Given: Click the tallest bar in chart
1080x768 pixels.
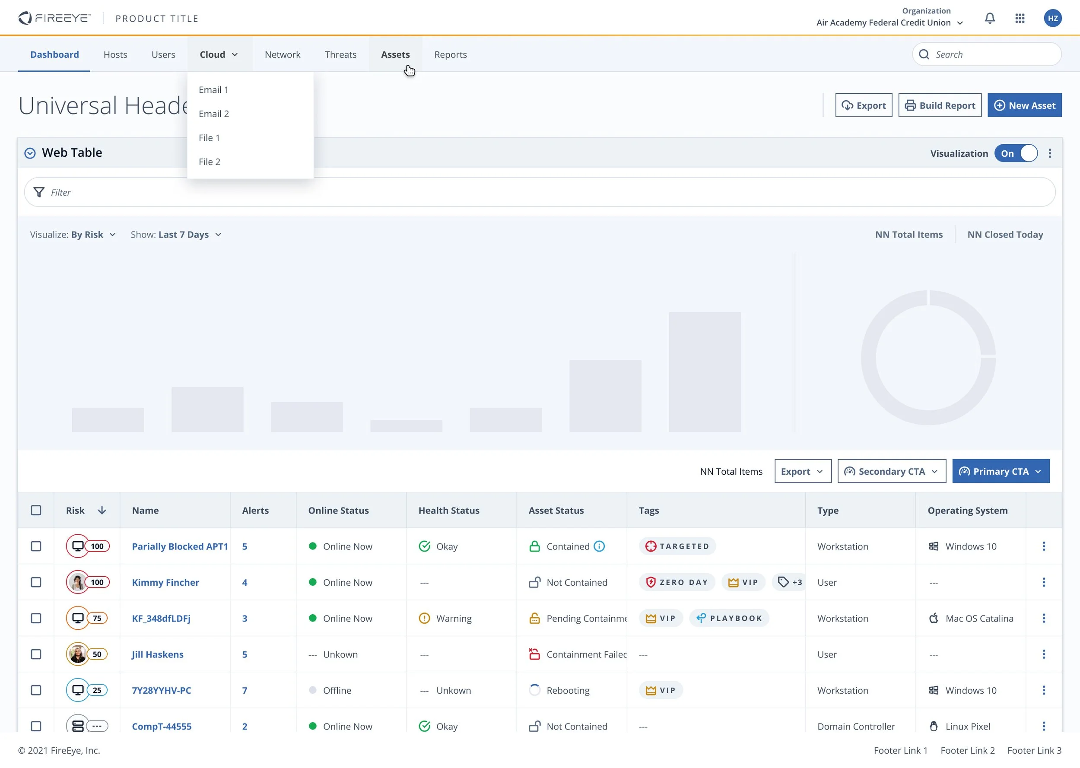Looking at the screenshot, I should (x=704, y=372).
